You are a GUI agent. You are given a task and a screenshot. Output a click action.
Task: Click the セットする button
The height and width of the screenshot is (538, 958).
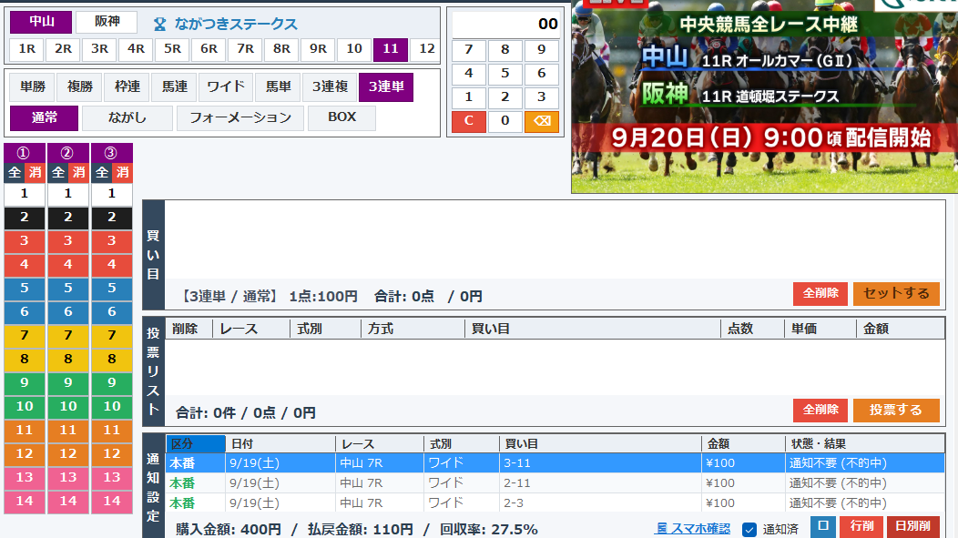[896, 294]
